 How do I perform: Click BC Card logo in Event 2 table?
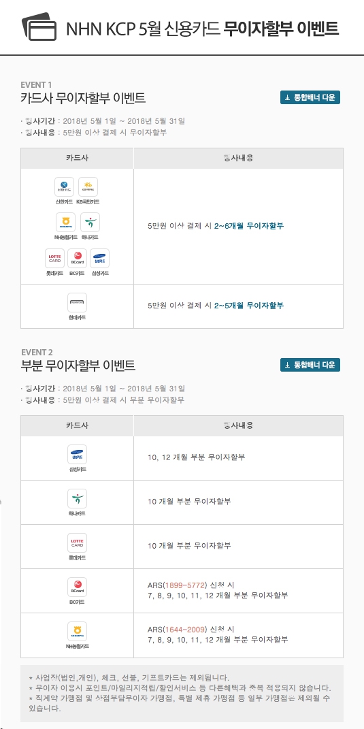(77, 587)
